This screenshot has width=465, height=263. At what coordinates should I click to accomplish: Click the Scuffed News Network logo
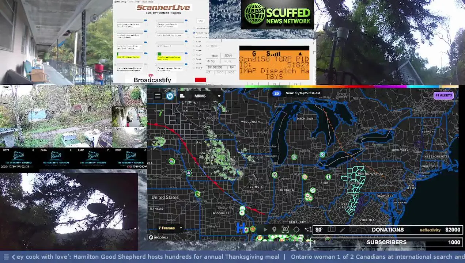coord(277,14)
